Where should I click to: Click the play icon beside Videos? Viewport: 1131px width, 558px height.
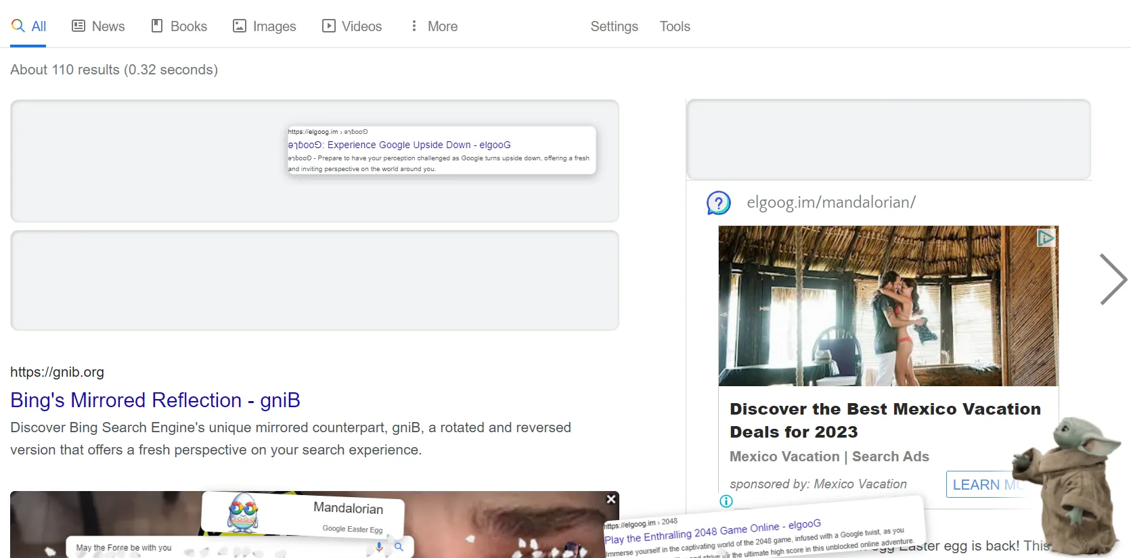(x=329, y=26)
